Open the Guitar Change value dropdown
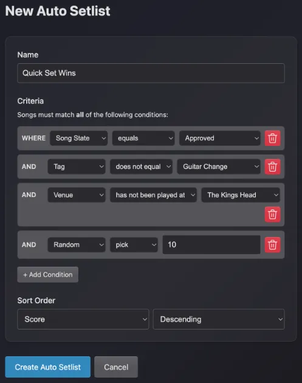302x383 pixels. (219, 167)
